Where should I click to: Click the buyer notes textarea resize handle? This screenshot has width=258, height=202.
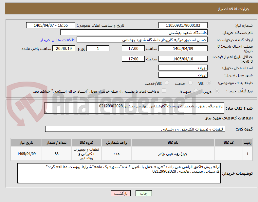pos(19,182)
